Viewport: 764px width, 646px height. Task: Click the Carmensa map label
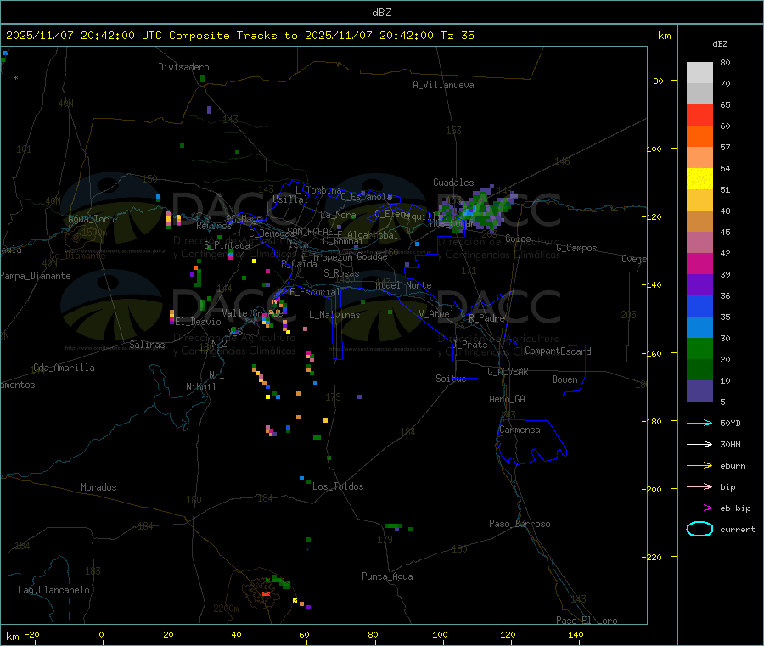pos(520,430)
